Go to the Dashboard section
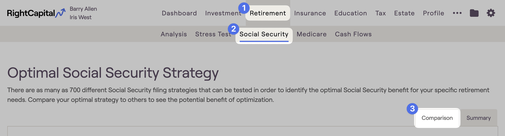 [x=179, y=13]
